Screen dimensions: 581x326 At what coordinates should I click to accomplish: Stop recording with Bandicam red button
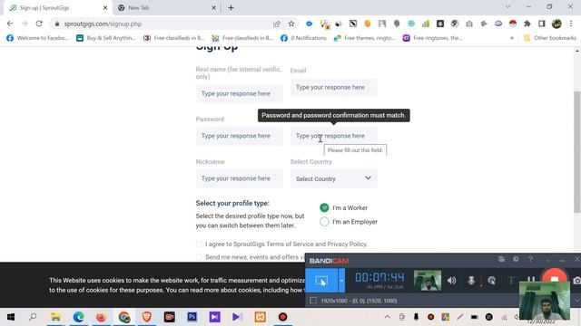[555, 278]
